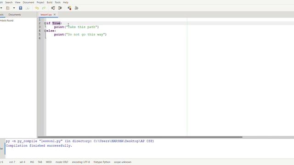Image resolution: width=294 pixels, height=165 pixels.
Task: Open the View menu
Action: 17,2
